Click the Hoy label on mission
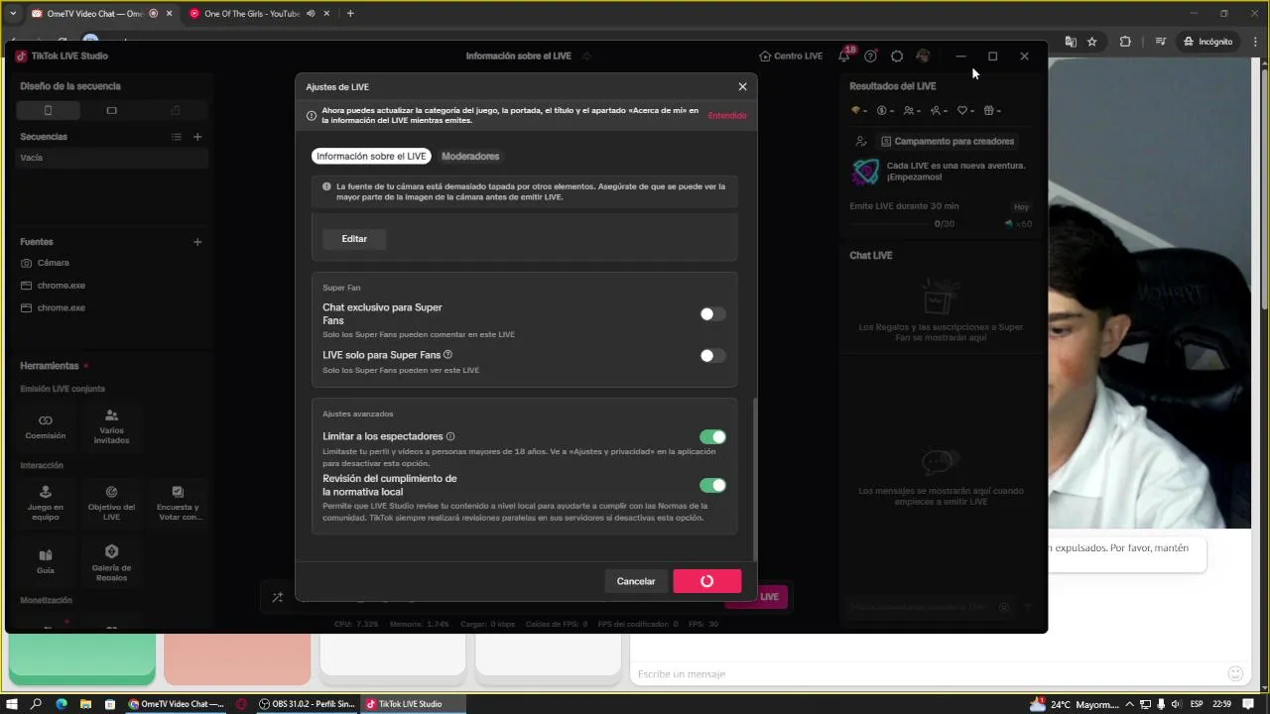 click(x=1021, y=206)
